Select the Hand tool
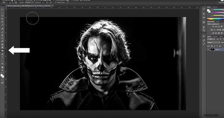The height and width of the screenshot is (118, 224). point(2,67)
